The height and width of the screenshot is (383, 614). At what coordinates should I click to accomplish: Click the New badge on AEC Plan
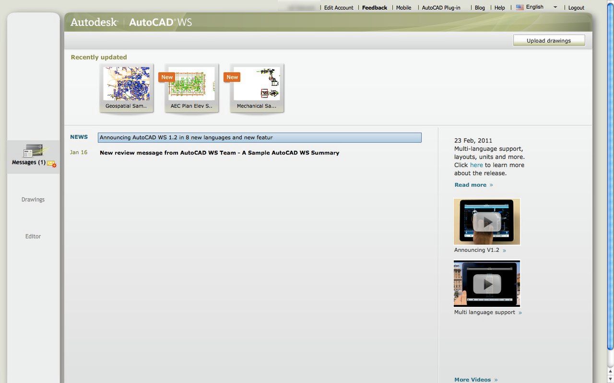166,77
